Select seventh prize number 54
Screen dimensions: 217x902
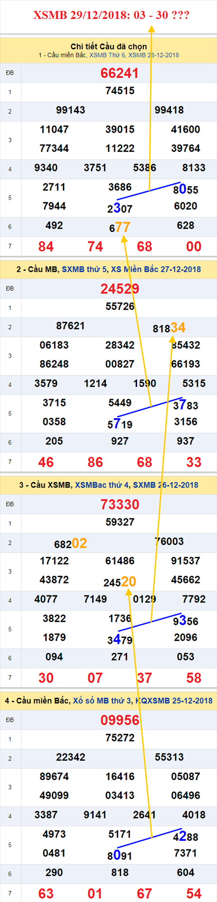pyautogui.click(x=194, y=893)
